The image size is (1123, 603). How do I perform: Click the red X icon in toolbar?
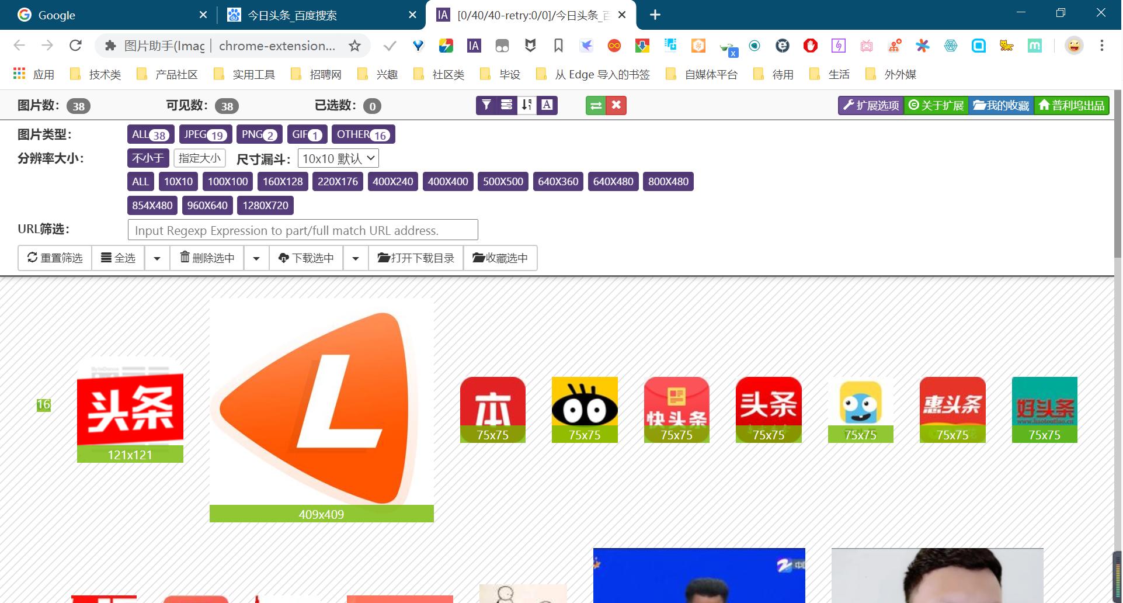click(x=616, y=105)
